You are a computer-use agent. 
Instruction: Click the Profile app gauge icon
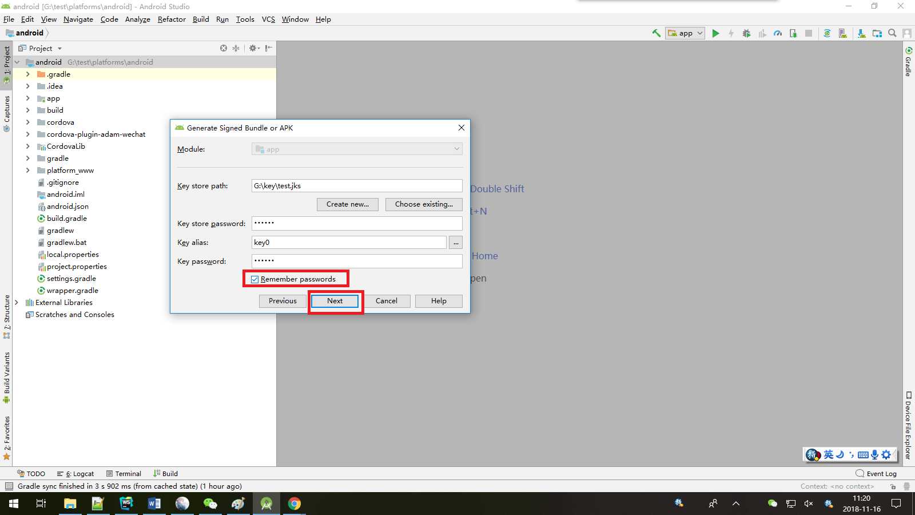[x=778, y=33]
